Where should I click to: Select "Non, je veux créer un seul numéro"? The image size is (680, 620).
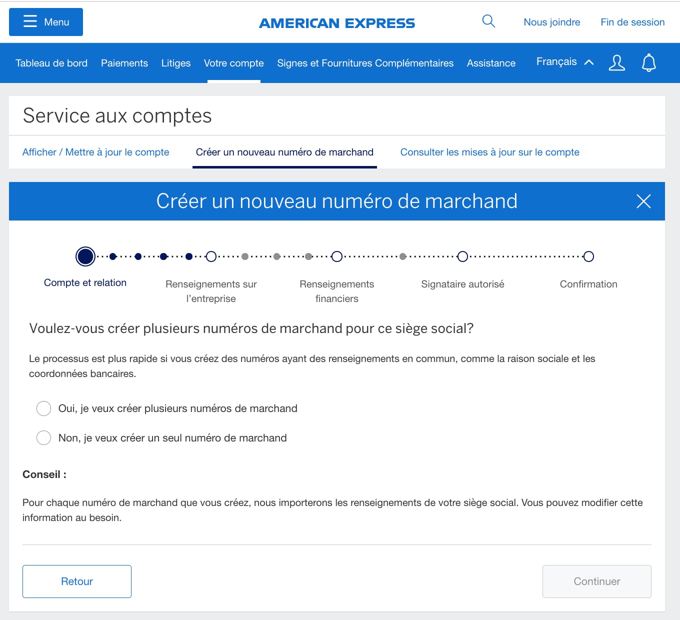tap(43, 437)
